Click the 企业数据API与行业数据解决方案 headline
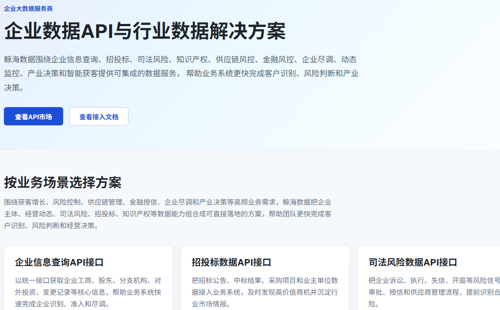The width and height of the screenshot is (500, 310). tap(145, 31)
